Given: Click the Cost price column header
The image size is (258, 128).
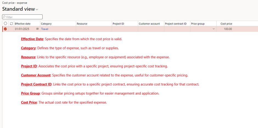Looking at the screenshot, I should (x=226, y=24).
